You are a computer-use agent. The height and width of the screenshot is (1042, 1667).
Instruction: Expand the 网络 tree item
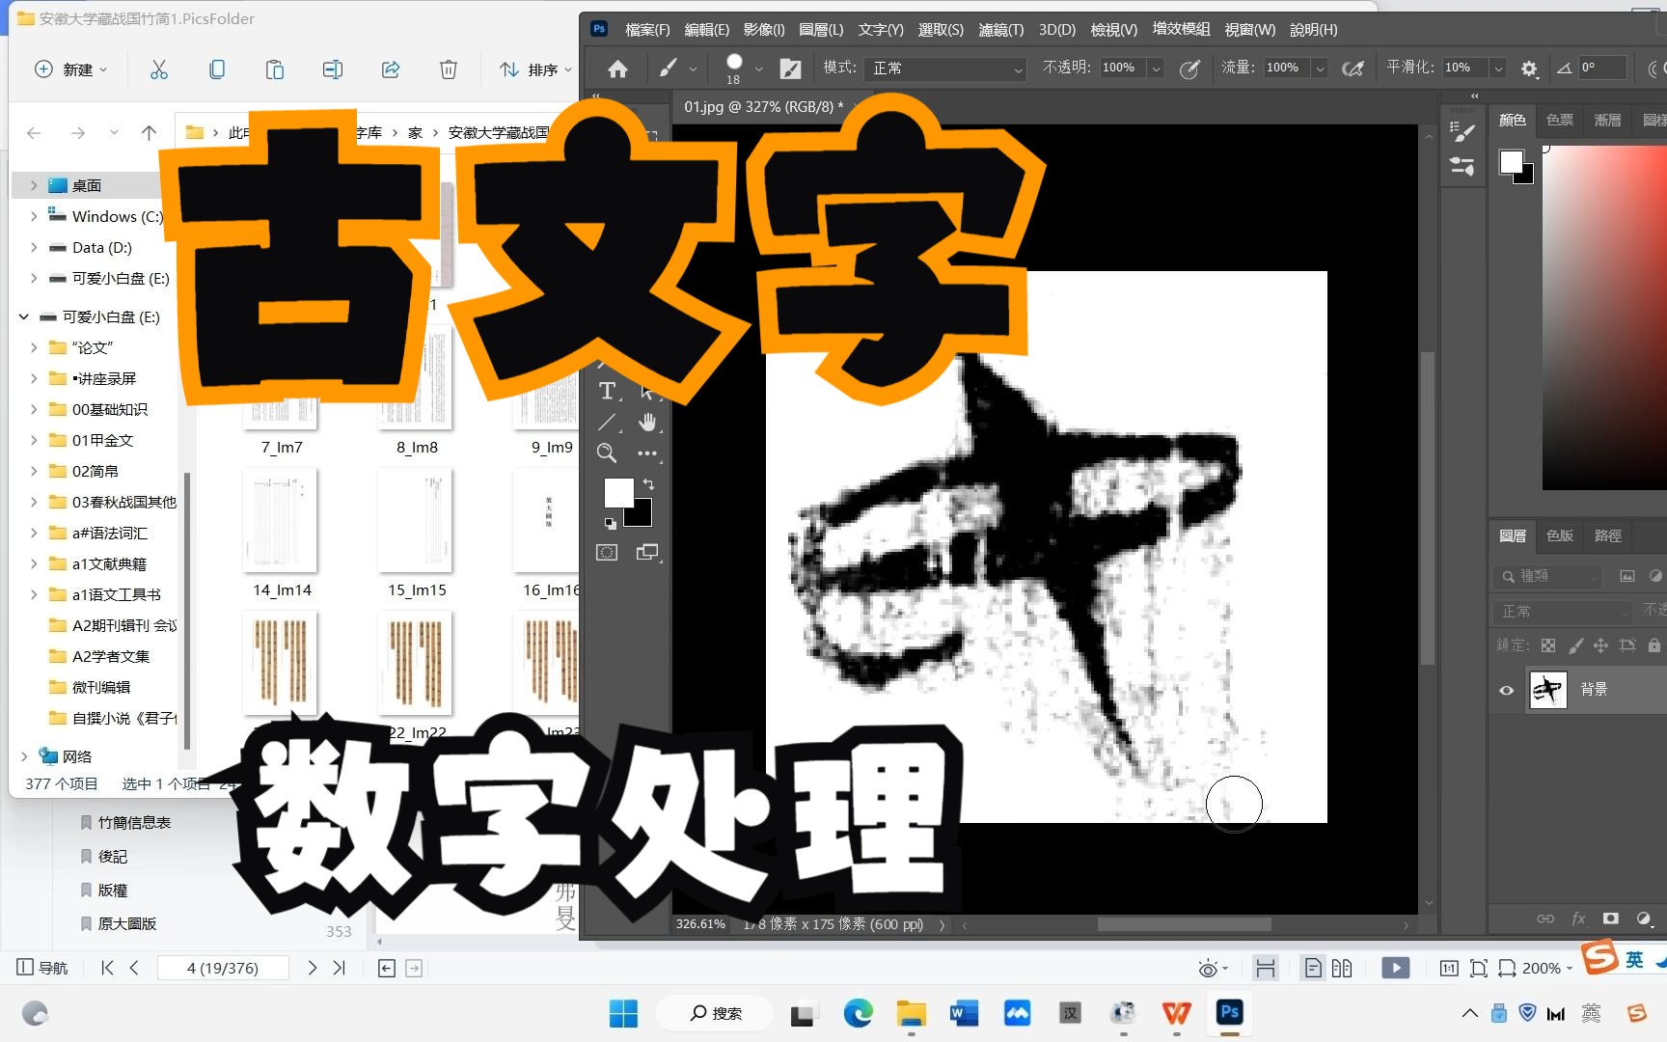24,756
